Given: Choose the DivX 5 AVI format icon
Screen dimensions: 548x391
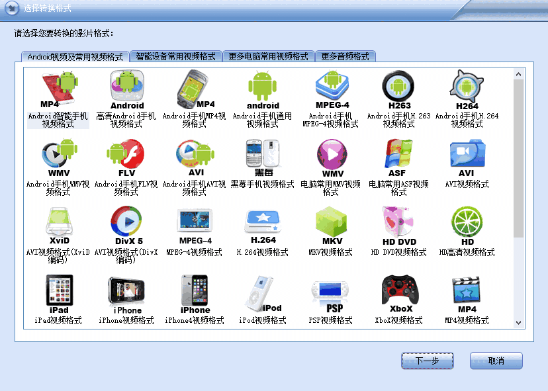Looking at the screenshot, I should click(126, 224).
